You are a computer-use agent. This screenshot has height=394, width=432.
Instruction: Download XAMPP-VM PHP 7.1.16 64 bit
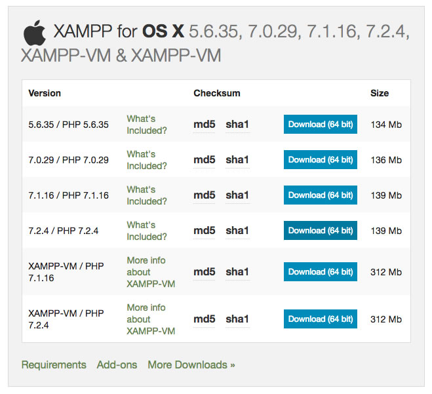pos(321,271)
